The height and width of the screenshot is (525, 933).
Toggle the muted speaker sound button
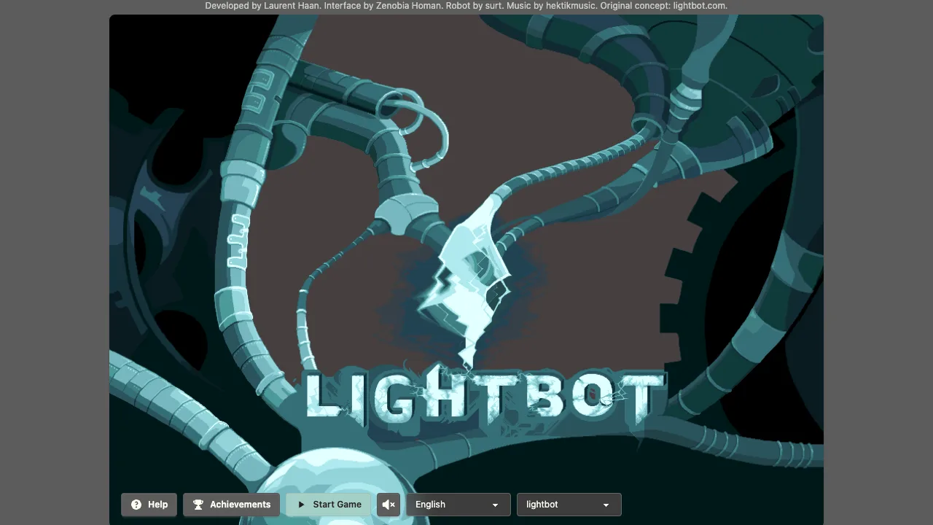click(389, 505)
